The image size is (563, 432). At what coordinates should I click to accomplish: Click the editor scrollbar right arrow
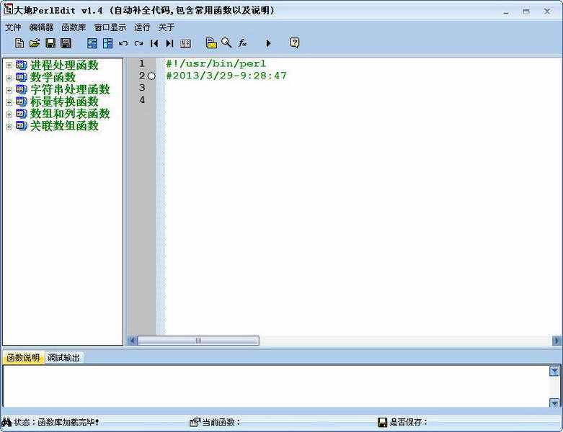coord(557,341)
